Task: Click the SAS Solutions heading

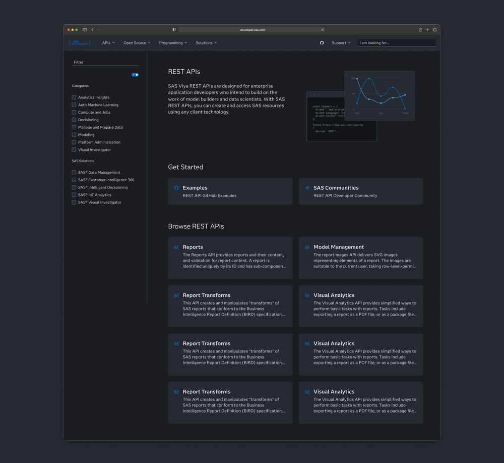Action: (x=83, y=161)
